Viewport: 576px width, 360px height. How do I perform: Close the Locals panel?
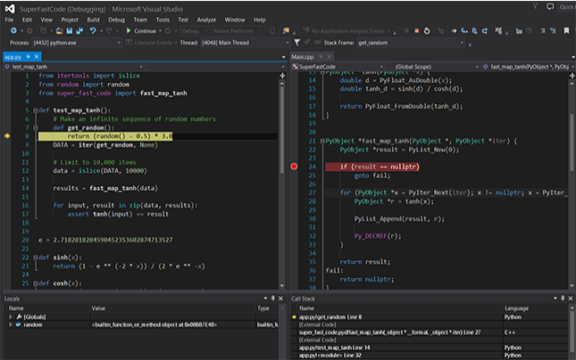pos(281,299)
